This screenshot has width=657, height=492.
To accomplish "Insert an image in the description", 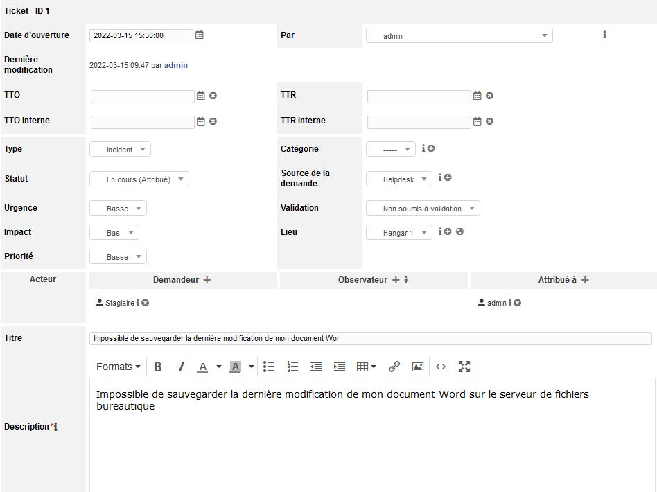I will (417, 367).
